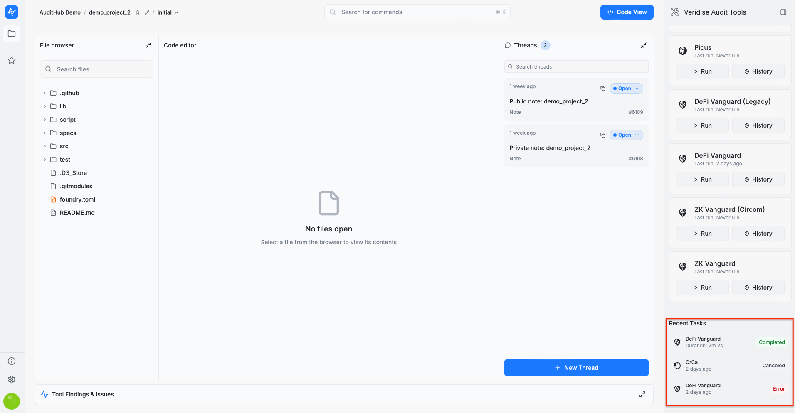Collapse the Threads panel
This screenshot has height=413, width=795.
(x=643, y=45)
